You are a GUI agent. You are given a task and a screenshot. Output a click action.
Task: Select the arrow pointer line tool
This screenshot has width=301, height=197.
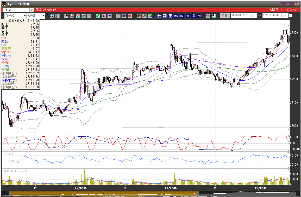click(x=104, y=16)
